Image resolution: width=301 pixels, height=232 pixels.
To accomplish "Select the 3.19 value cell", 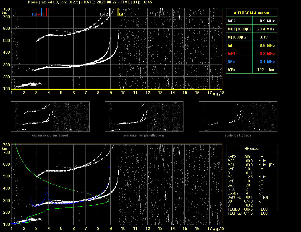I will click(265, 37).
